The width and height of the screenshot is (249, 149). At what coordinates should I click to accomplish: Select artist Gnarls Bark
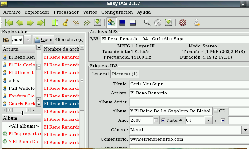[x=19, y=104]
